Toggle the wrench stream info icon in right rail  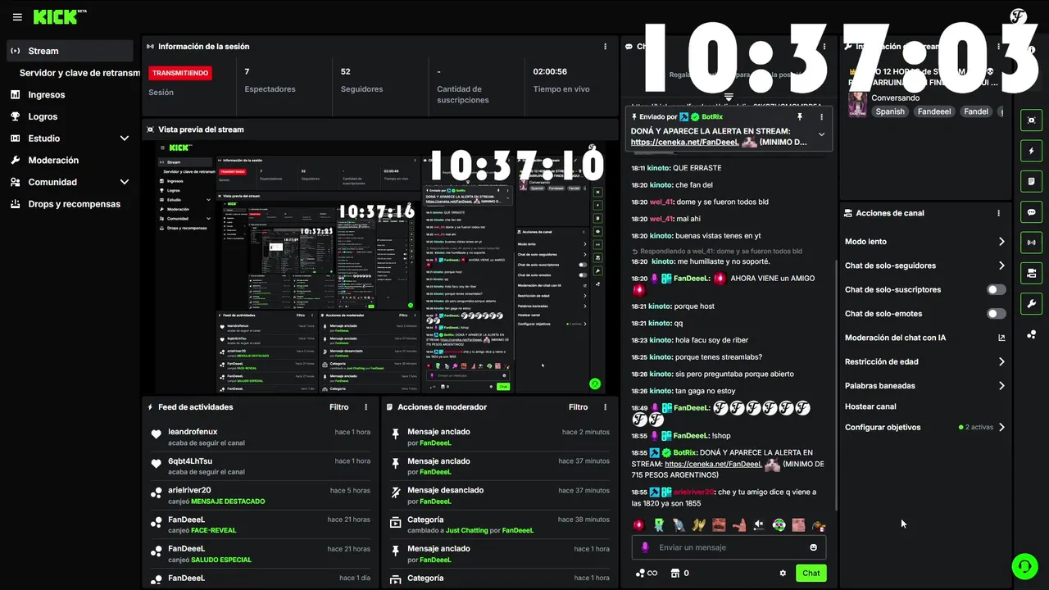[1031, 303]
